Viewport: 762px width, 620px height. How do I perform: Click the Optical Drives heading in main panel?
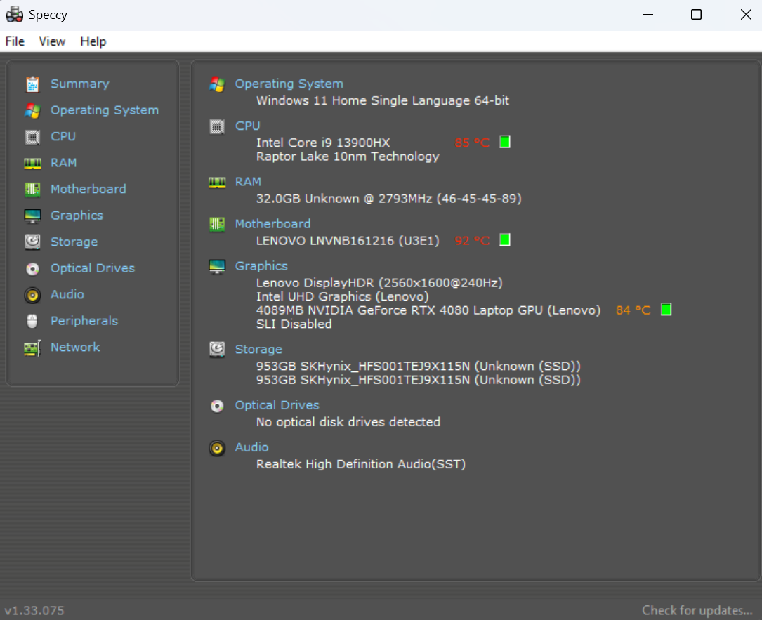(277, 405)
